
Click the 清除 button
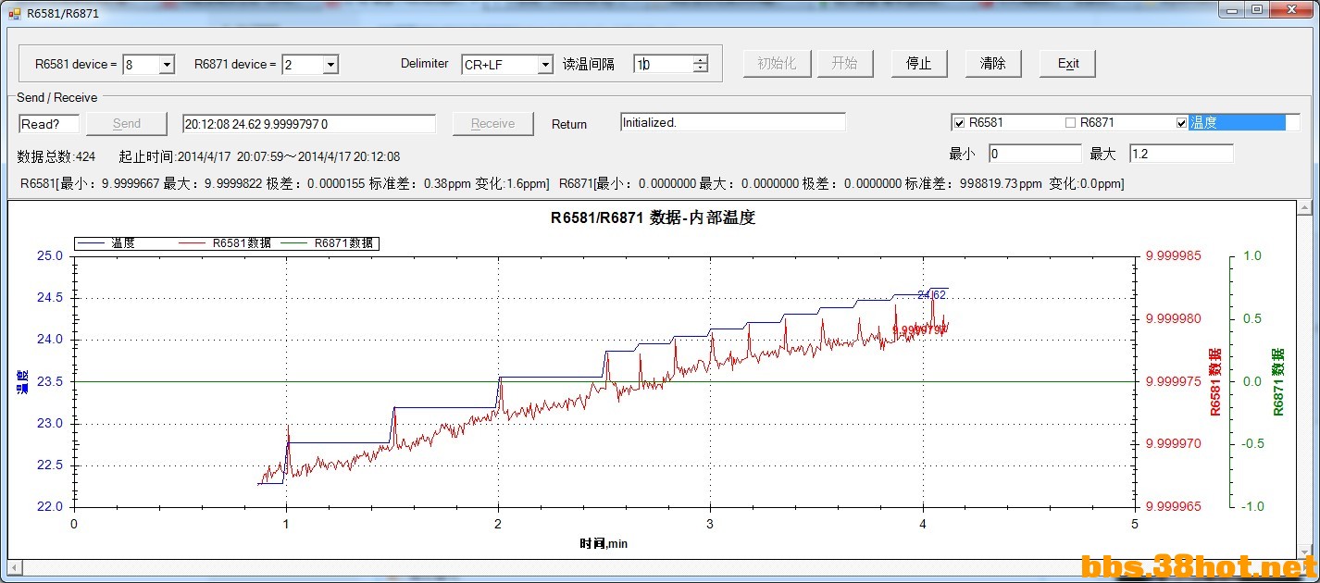tap(992, 64)
